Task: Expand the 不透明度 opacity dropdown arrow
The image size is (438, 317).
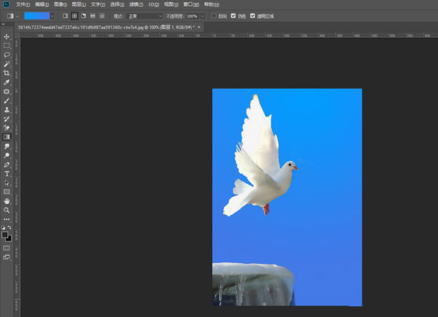Action: click(x=203, y=16)
